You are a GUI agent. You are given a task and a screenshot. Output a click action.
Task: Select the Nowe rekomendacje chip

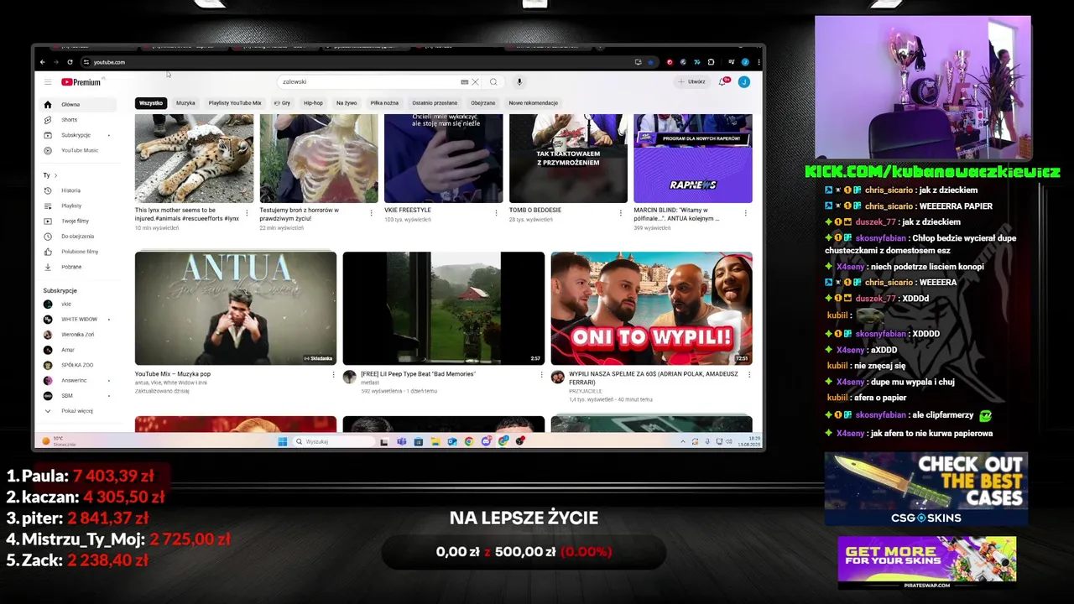tap(533, 103)
